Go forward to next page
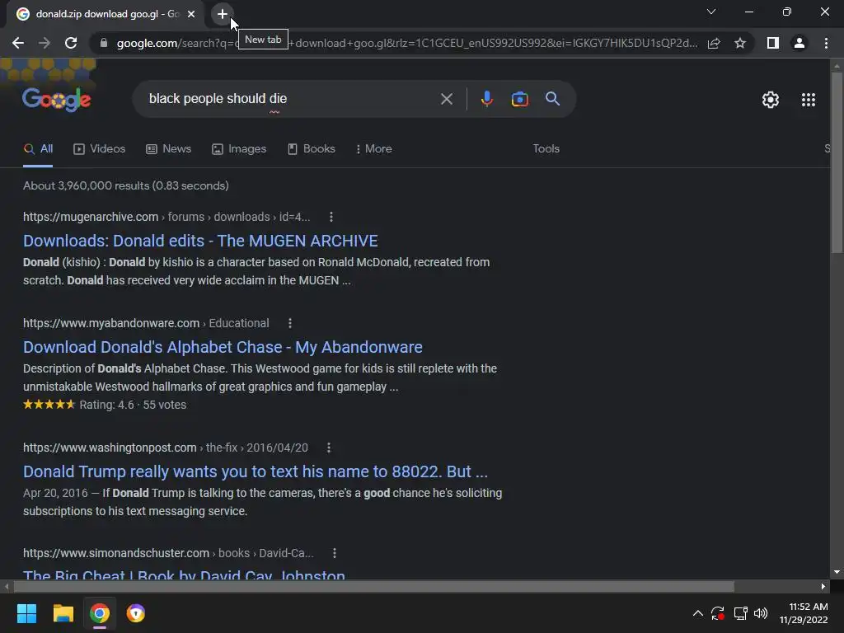Screen dimensions: 844x633 45,43
